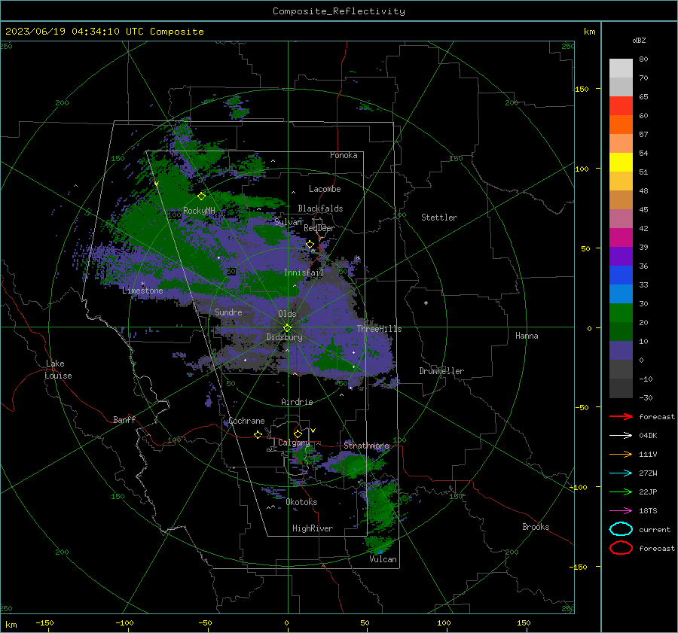
Task: Click the yellow diamond marker below Cochrane
Action: pos(258,434)
